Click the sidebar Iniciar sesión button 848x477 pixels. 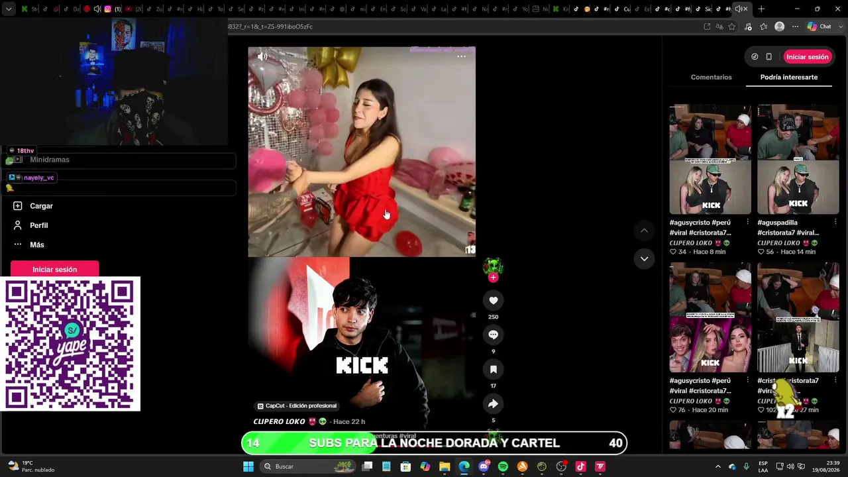55,270
